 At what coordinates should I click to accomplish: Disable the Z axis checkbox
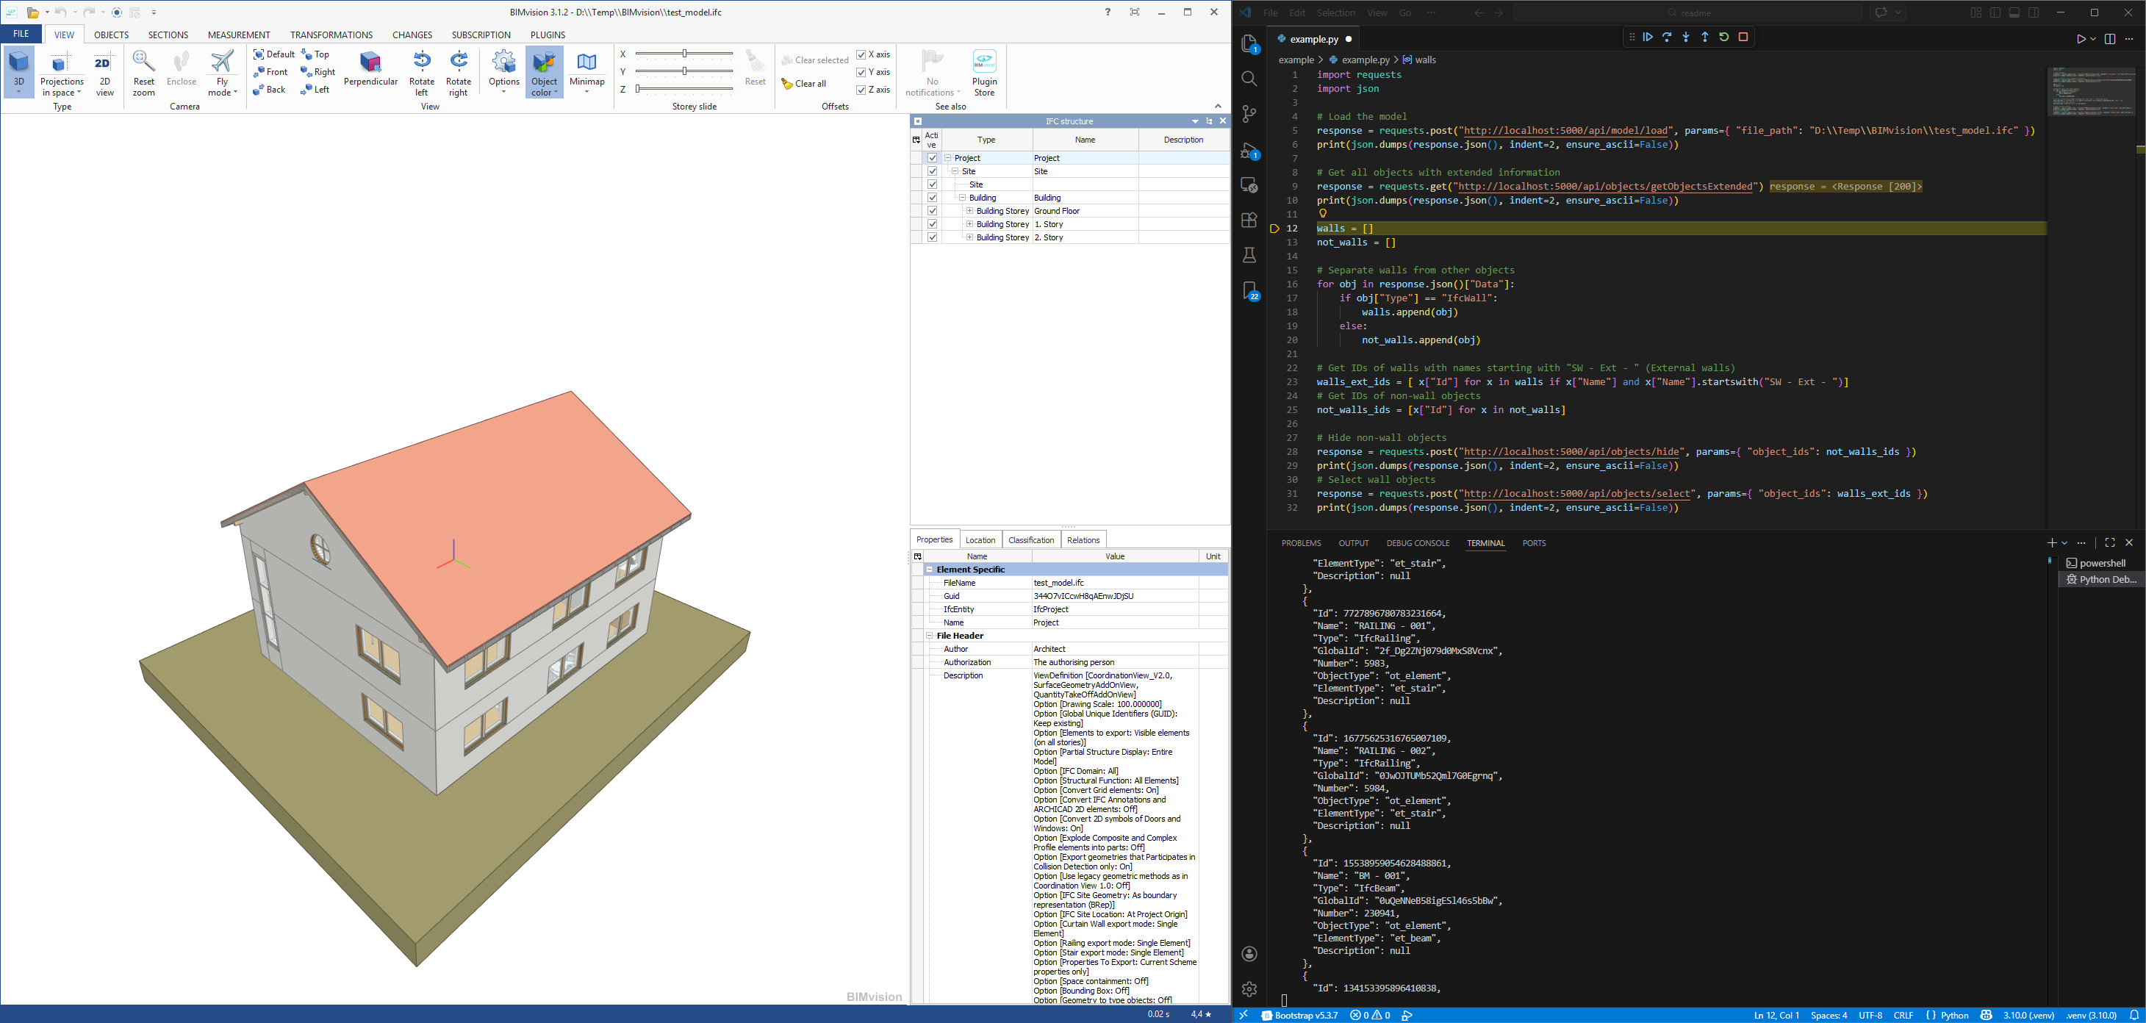861,90
